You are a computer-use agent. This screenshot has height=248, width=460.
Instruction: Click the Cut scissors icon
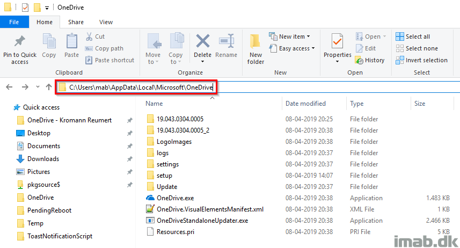[89, 37]
